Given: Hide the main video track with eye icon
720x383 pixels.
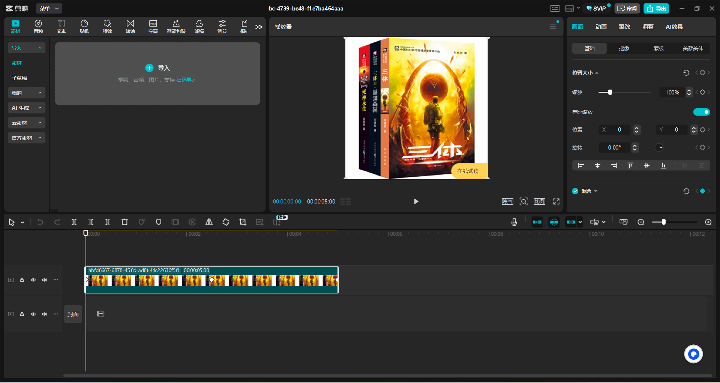Looking at the screenshot, I should (33, 280).
